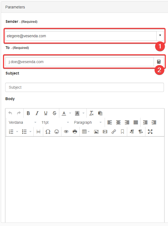Open the text color picker arrow
Image resolution: width=168 pixels, height=226 pixels.
70,113
